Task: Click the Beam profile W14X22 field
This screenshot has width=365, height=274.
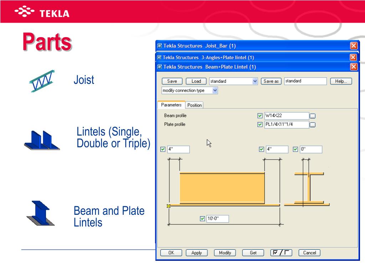Action: [287, 116]
